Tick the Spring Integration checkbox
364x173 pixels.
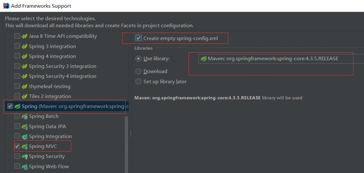17,136
